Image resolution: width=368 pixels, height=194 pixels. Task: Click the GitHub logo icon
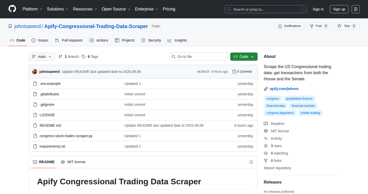click(x=12, y=9)
